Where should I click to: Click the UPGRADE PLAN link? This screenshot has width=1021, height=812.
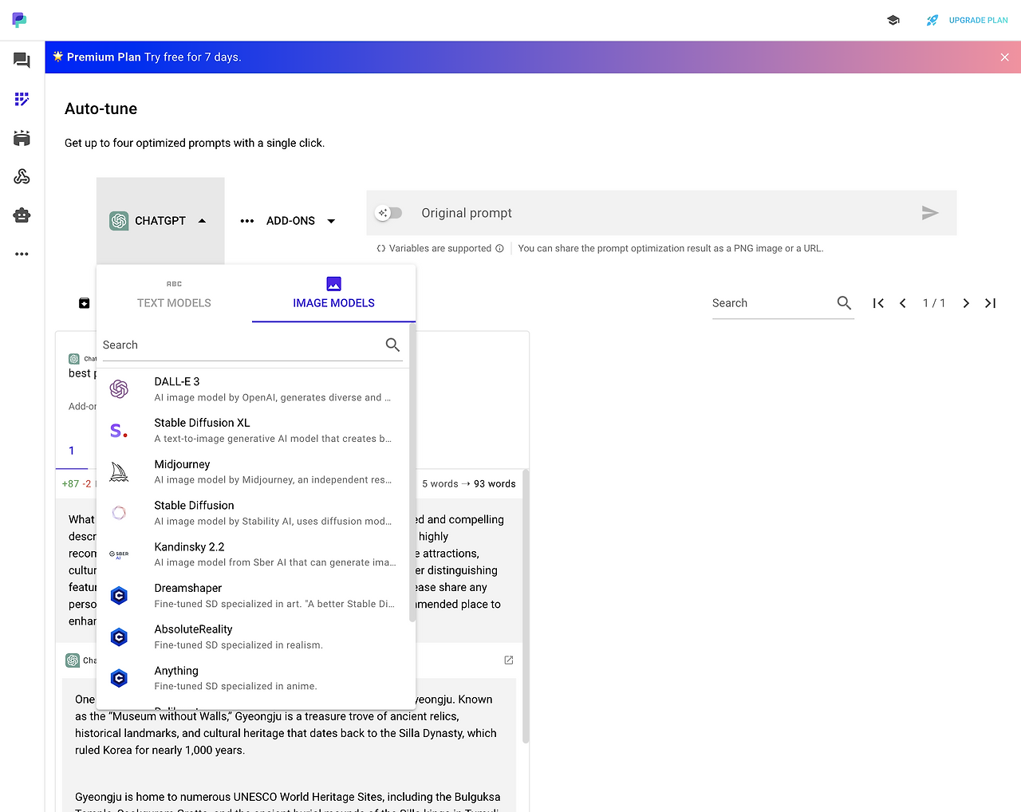click(x=979, y=20)
